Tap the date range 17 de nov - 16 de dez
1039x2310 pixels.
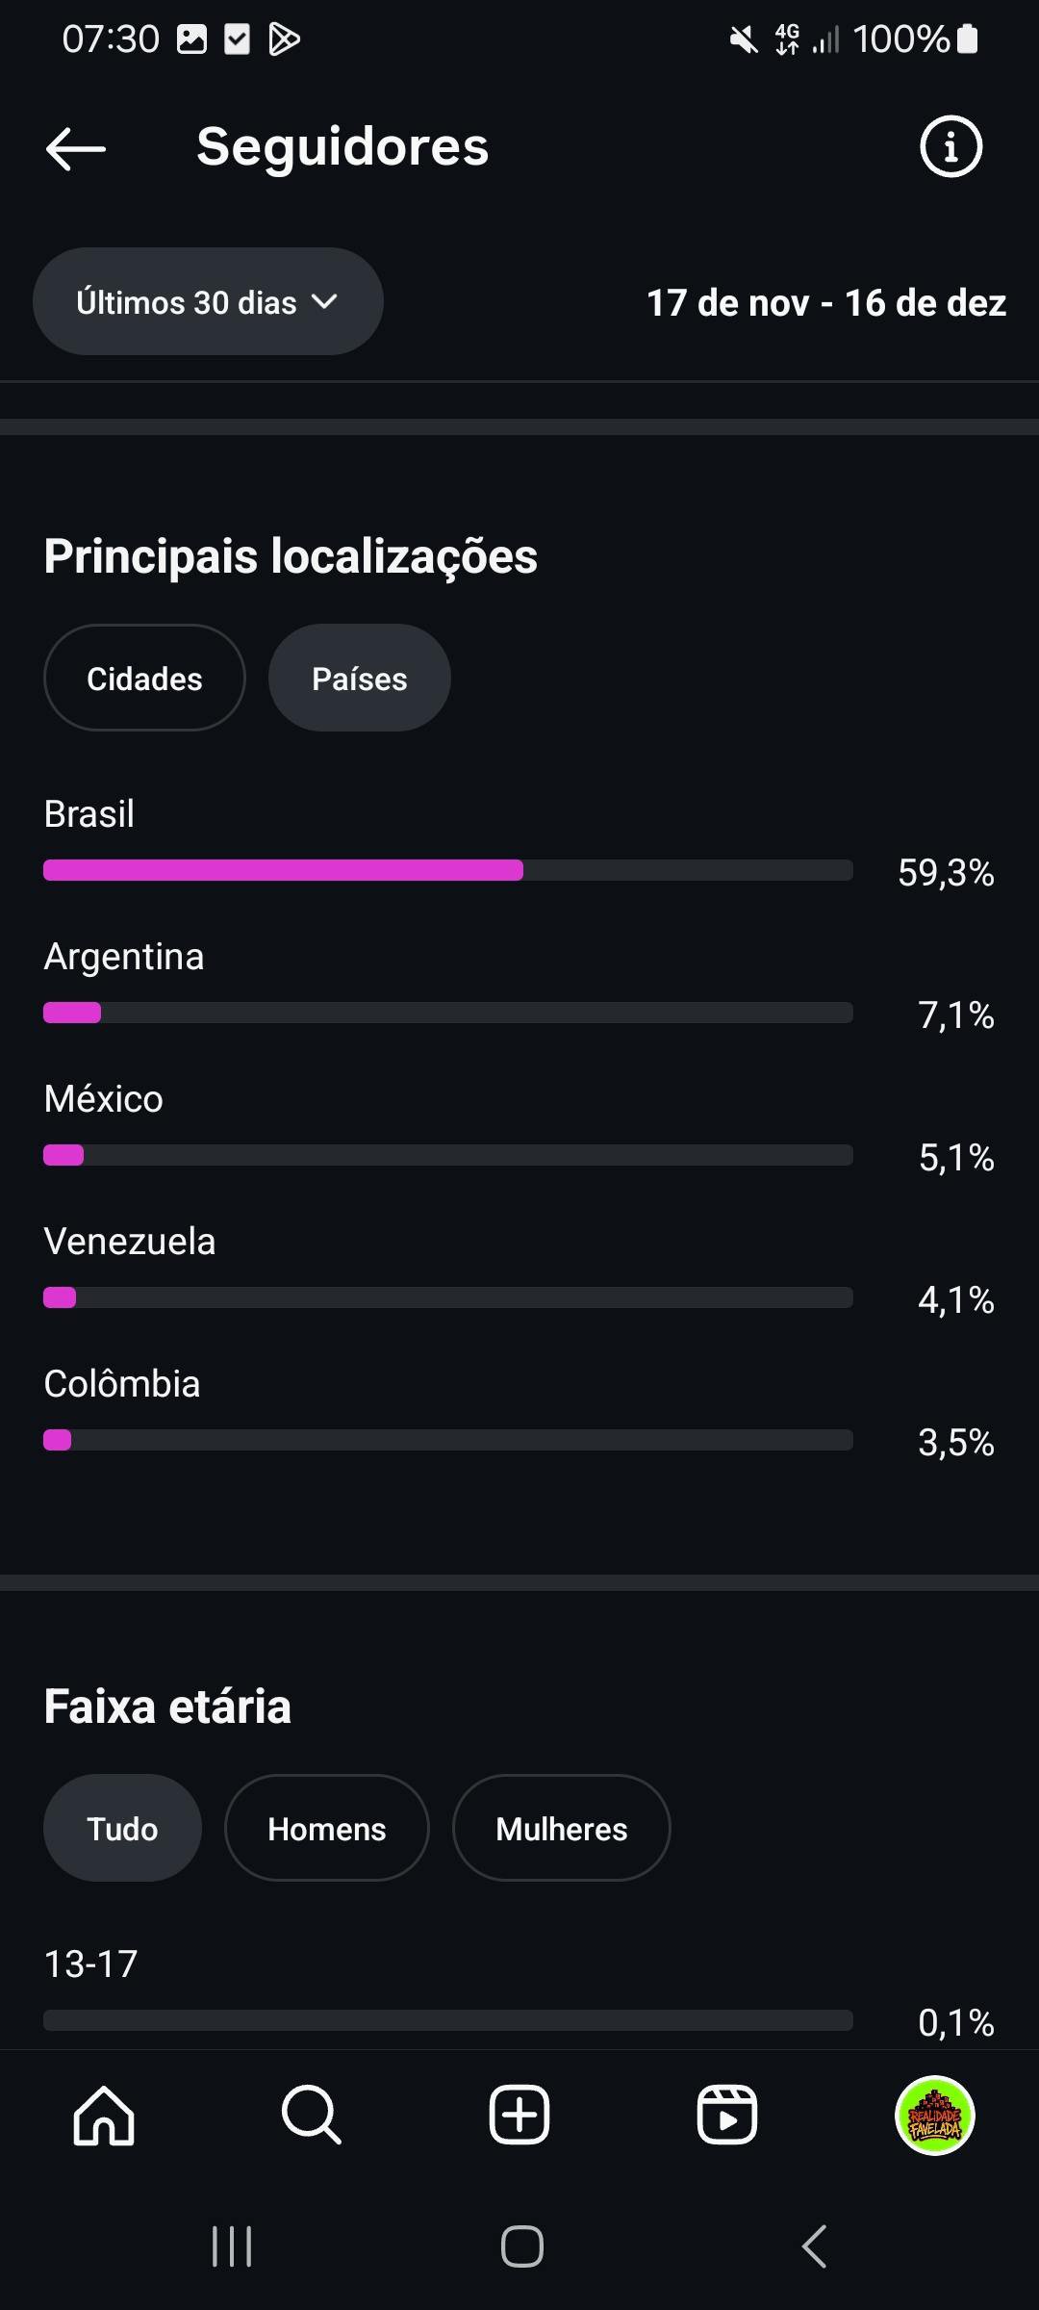pyautogui.click(x=825, y=303)
